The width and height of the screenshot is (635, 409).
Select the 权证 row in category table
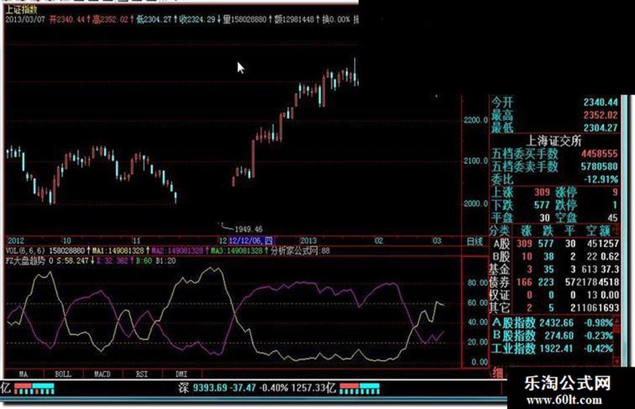(x=555, y=295)
